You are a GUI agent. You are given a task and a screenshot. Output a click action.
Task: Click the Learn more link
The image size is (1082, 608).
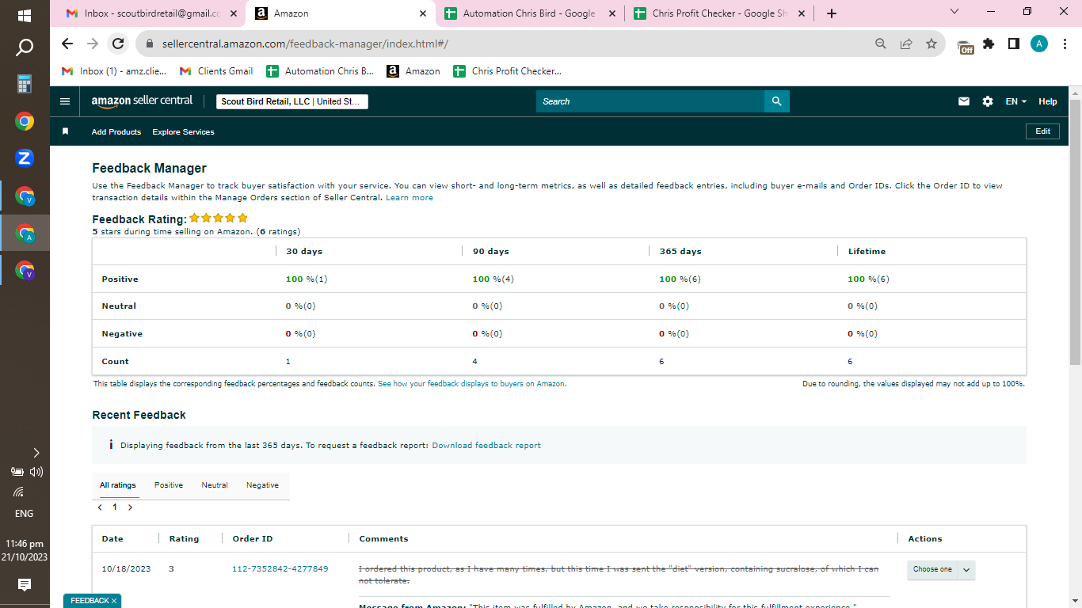pyautogui.click(x=410, y=198)
